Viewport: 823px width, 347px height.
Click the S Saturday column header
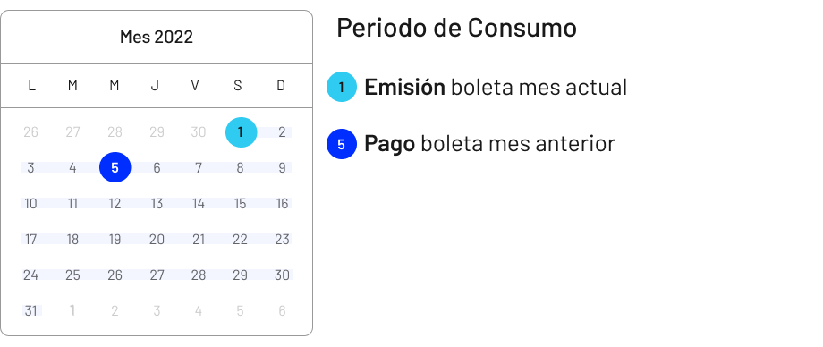238,86
